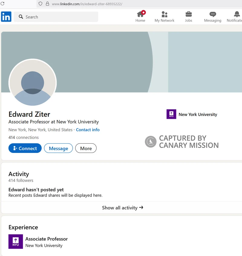Open My Network icon
This screenshot has height=256, width=242.
pos(164,14)
